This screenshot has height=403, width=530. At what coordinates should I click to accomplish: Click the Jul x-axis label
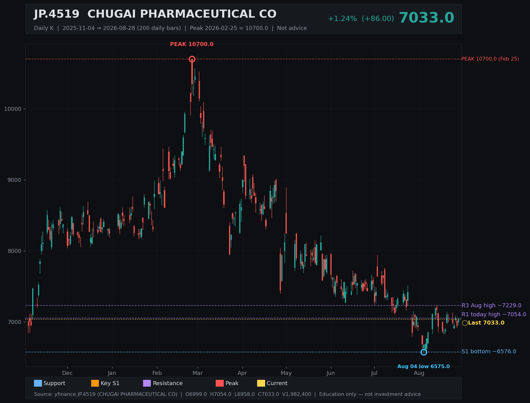(374, 373)
